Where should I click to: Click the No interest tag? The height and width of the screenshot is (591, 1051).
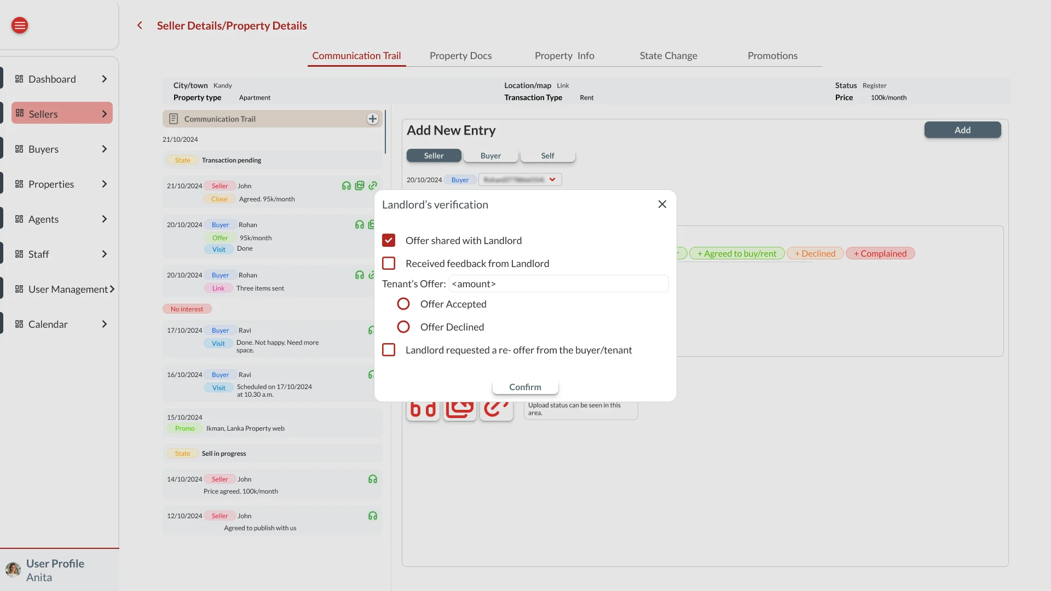pyautogui.click(x=187, y=309)
